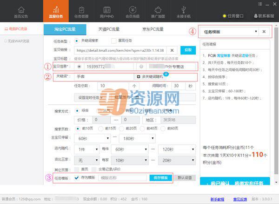Open the 60秒 主宝贝停留 dropdown

click(92, 139)
